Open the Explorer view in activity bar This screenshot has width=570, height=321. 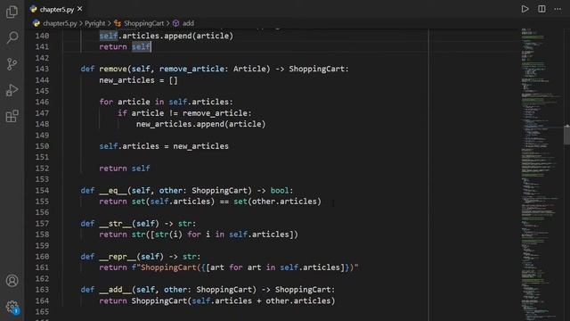(12, 12)
